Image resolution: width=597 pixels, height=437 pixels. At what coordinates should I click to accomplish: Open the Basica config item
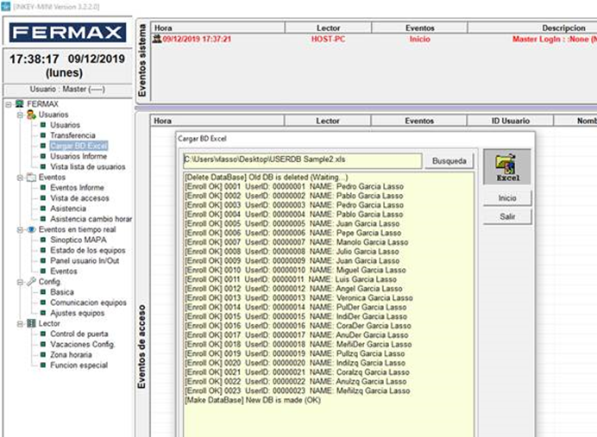[62, 292]
